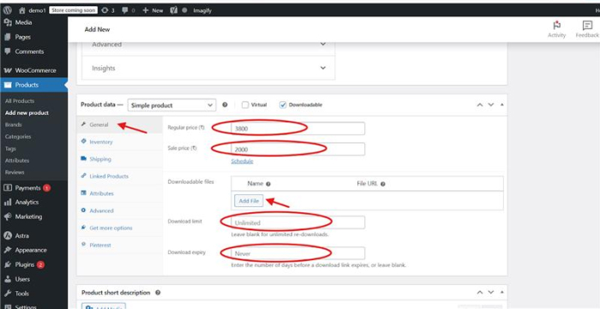Open Categories submenu item
This screenshot has width=600, height=309.
click(x=18, y=136)
